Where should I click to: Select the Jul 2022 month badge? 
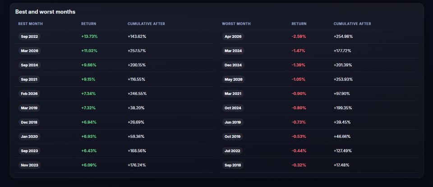click(232, 151)
